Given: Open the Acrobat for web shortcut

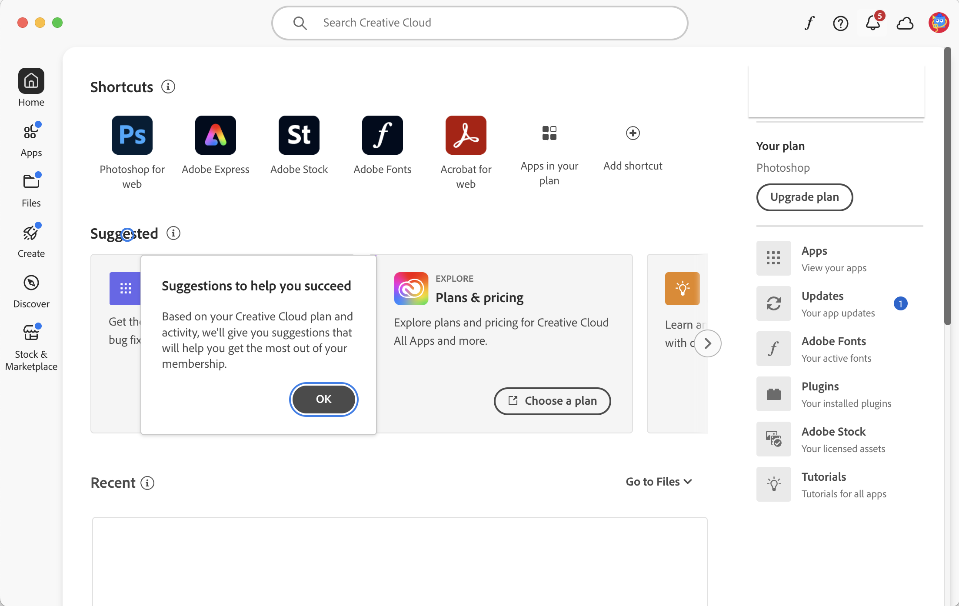Looking at the screenshot, I should (x=466, y=135).
